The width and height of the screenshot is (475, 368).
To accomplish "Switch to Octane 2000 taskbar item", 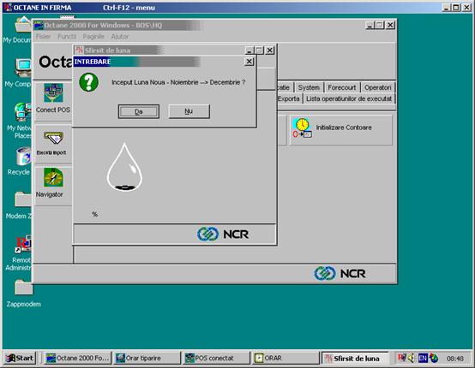I will point(77,359).
